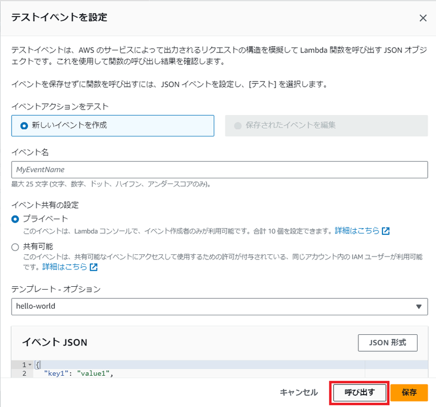Viewport: 436px width, 407px height.
Task: Select 新しいイベントを作成 radio option
Action: (x=113, y=126)
